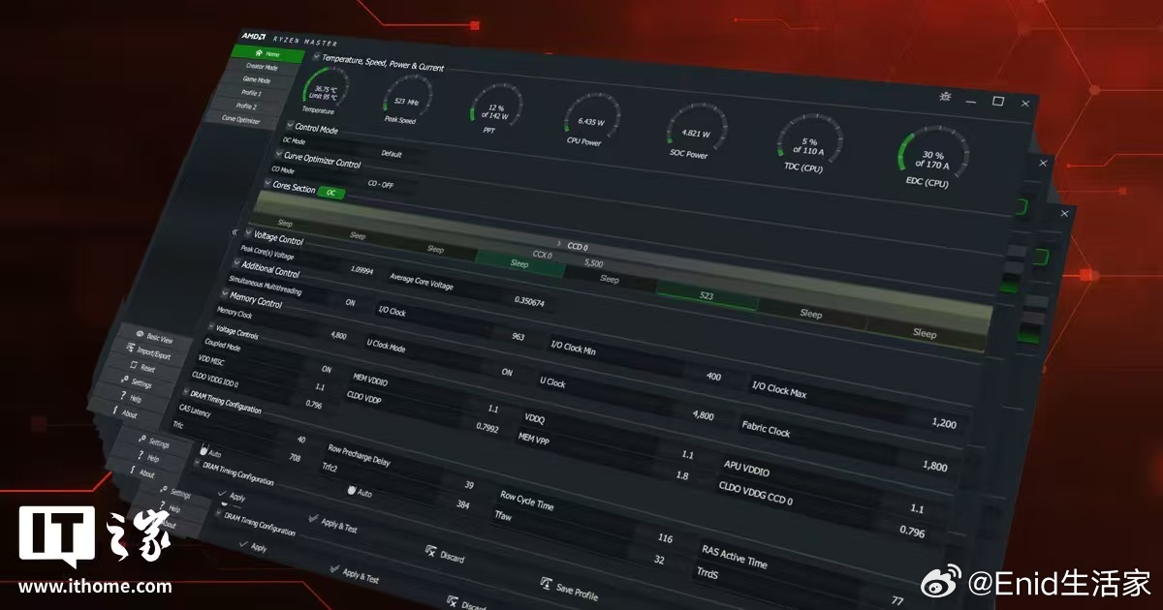
Task: Click front window's About info icon
Action: pos(115,412)
